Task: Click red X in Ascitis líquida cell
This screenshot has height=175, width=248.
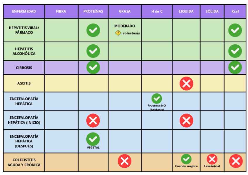Action: (186, 83)
